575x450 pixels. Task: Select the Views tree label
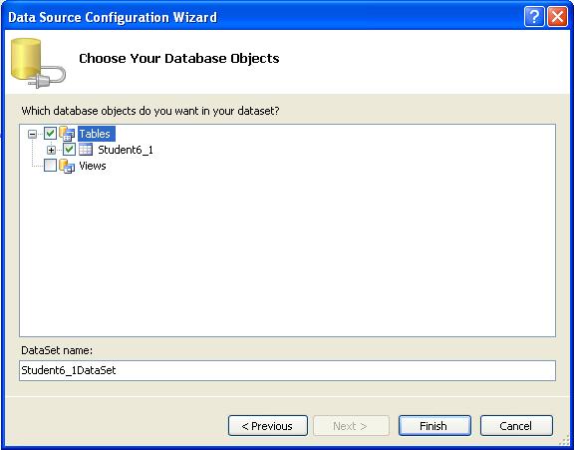click(x=93, y=166)
